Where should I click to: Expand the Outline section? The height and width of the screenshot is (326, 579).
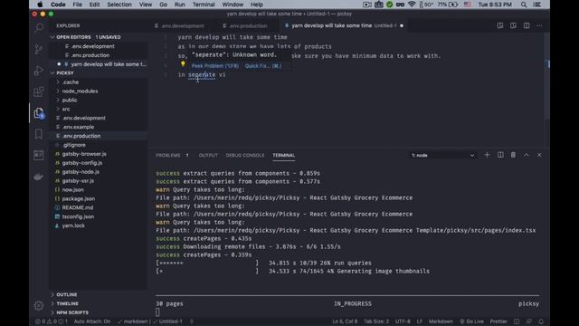(x=66, y=294)
